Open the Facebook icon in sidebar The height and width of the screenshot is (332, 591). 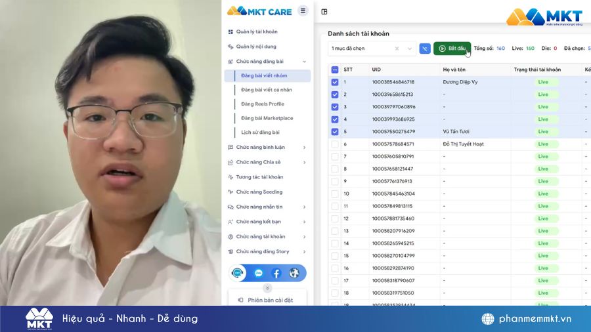[276, 273]
